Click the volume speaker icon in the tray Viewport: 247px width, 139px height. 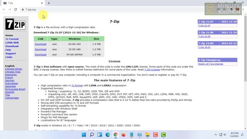225,135
